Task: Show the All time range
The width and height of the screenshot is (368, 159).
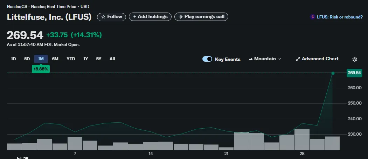Action: click(x=112, y=59)
